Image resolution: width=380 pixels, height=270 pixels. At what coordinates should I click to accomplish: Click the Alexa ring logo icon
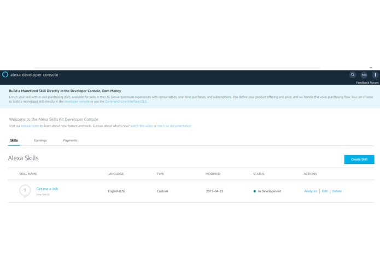point(5,74)
